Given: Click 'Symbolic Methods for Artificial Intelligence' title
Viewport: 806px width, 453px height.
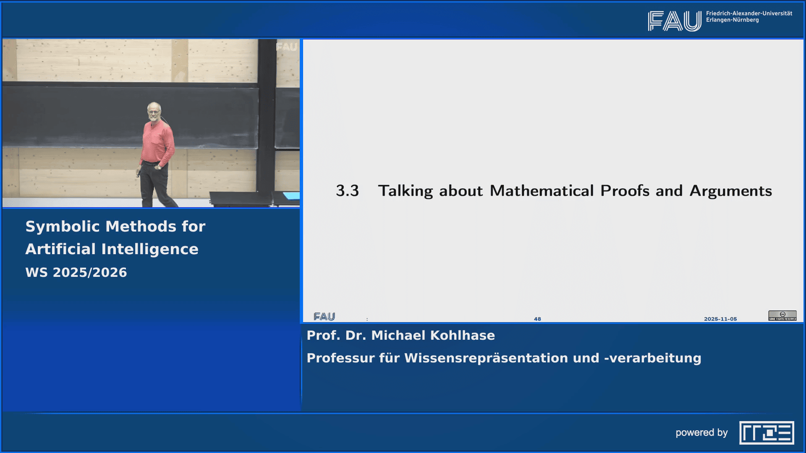Looking at the screenshot, I should click(x=115, y=237).
